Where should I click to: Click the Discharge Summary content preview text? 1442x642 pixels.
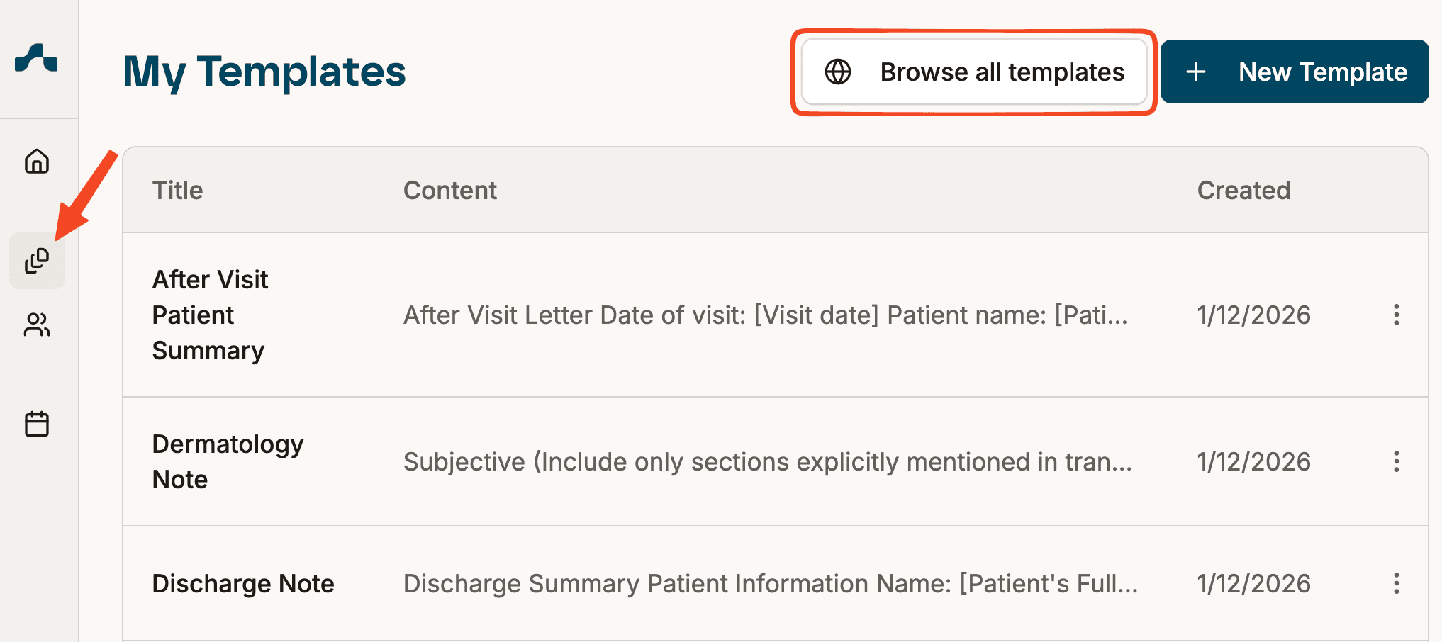click(770, 583)
